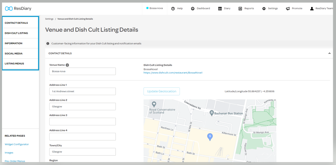Open the Settings menu label
This screenshot has width=336, height=165.
click(x=273, y=8)
